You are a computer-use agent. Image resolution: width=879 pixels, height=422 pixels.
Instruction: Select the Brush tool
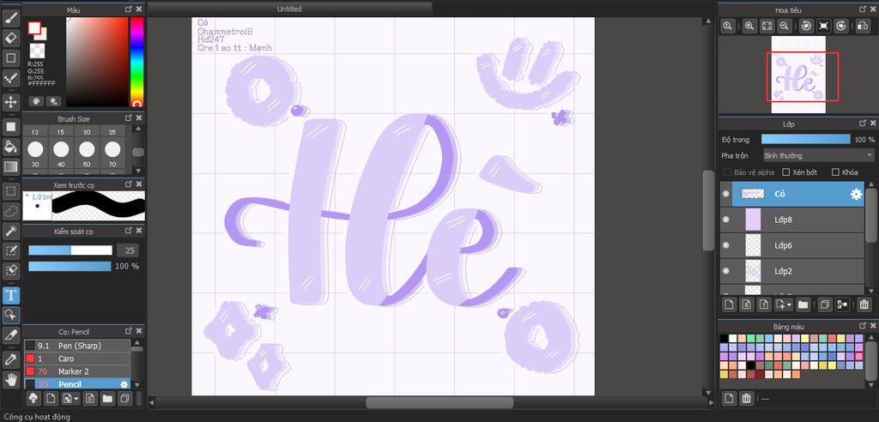10,19
